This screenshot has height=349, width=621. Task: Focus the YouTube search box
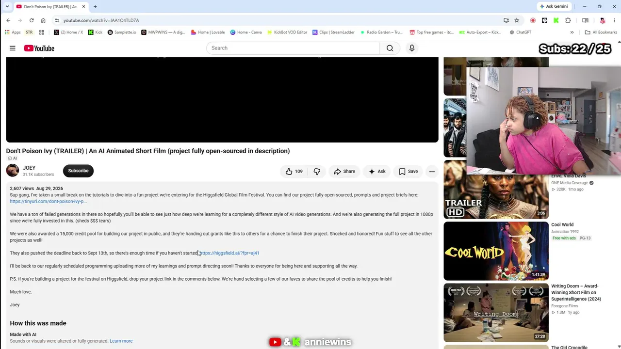(x=293, y=48)
